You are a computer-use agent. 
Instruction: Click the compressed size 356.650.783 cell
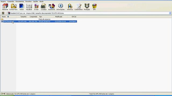[33, 21]
